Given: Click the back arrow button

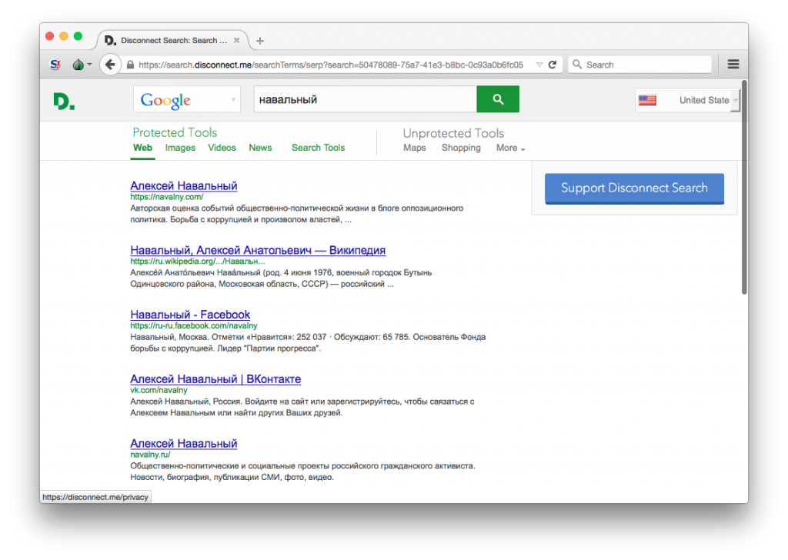Looking at the screenshot, I should [x=110, y=65].
